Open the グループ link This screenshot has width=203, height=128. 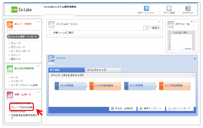16,43
